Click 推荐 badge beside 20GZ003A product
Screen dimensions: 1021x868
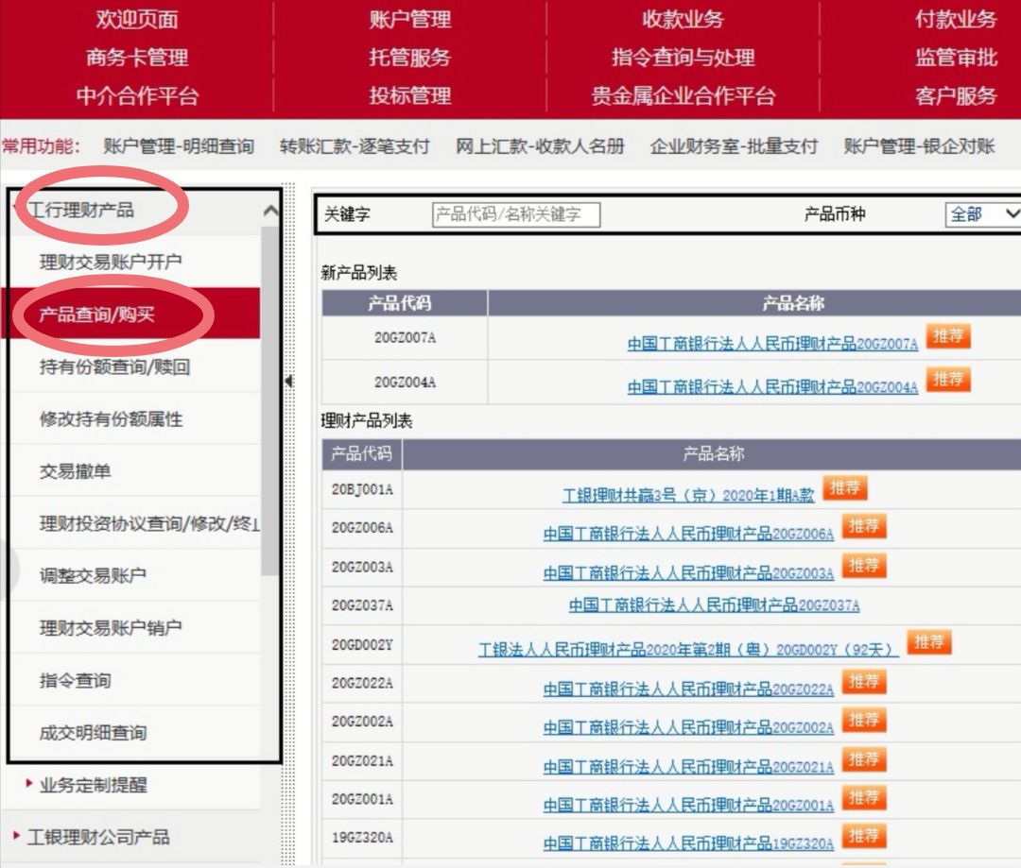coord(864,566)
